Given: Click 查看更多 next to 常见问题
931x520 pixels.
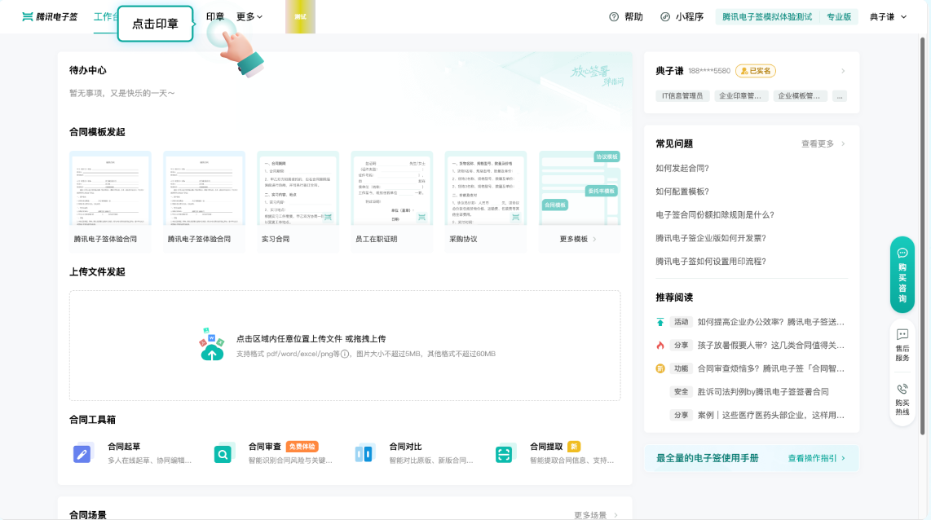Looking at the screenshot, I should click(817, 143).
